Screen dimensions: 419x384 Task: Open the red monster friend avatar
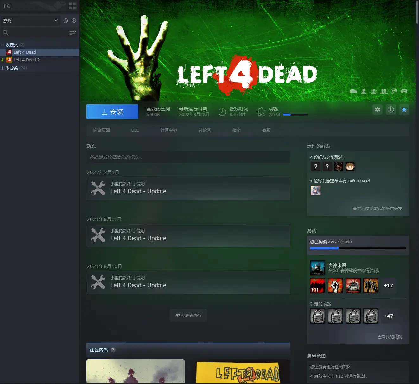point(339,167)
